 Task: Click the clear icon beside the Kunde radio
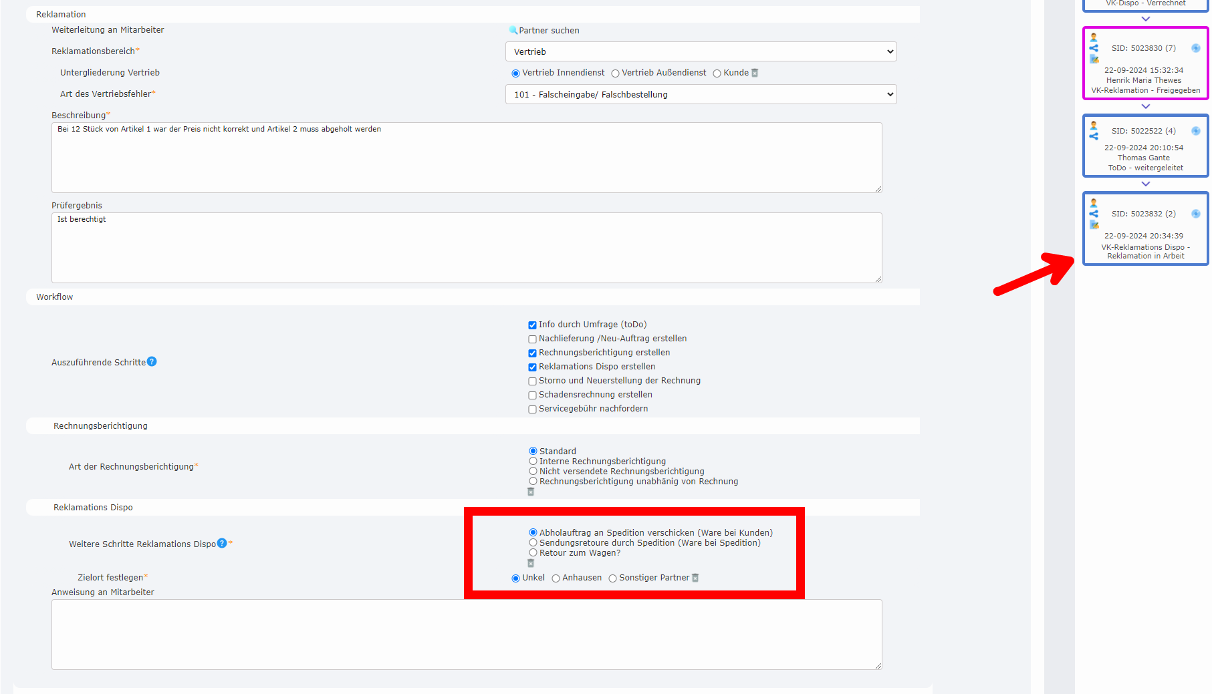(755, 73)
